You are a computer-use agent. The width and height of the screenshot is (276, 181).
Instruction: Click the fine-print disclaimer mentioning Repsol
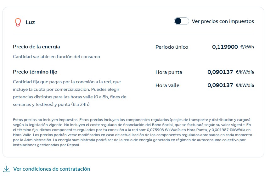(x=132, y=132)
